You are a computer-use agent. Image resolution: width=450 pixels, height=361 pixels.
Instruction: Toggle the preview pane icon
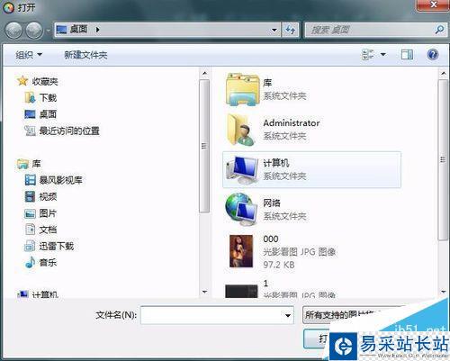[x=407, y=55]
